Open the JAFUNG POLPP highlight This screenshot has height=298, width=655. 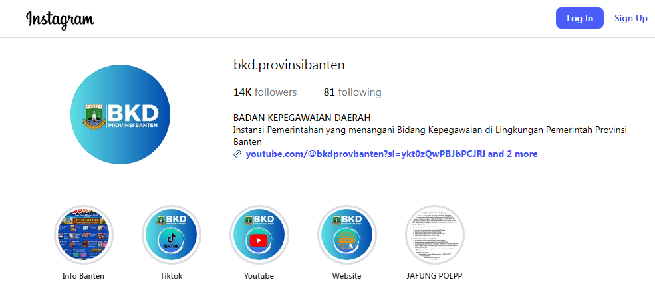pos(434,234)
